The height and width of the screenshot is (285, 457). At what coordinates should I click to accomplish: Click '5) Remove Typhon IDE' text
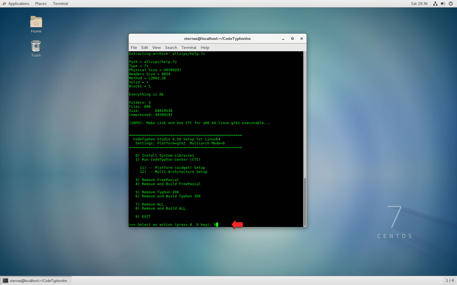(157, 192)
